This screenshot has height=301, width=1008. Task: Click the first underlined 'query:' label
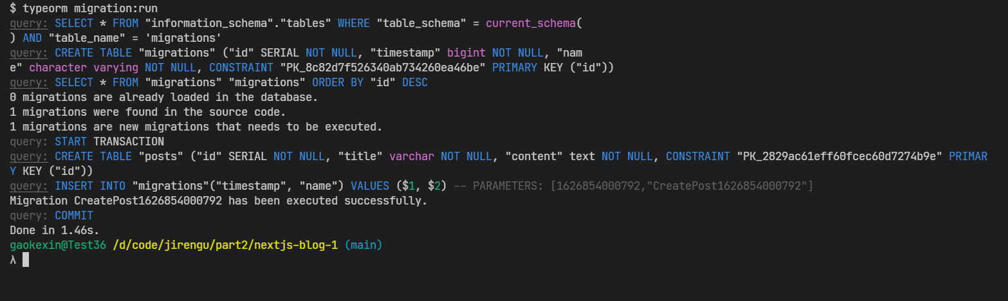click(29, 23)
